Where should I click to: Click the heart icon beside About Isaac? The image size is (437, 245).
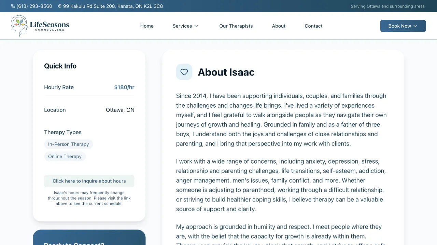click(x=184, y=72)
